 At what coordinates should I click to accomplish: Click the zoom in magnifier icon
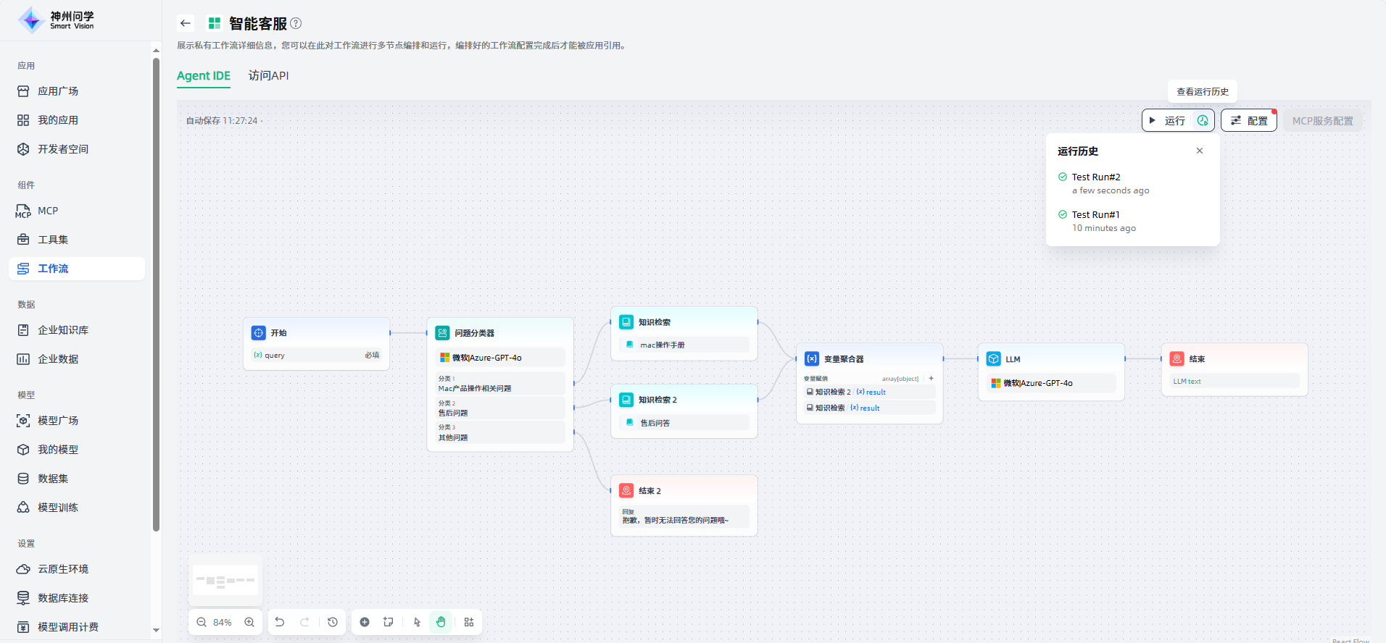coord(249,622)
